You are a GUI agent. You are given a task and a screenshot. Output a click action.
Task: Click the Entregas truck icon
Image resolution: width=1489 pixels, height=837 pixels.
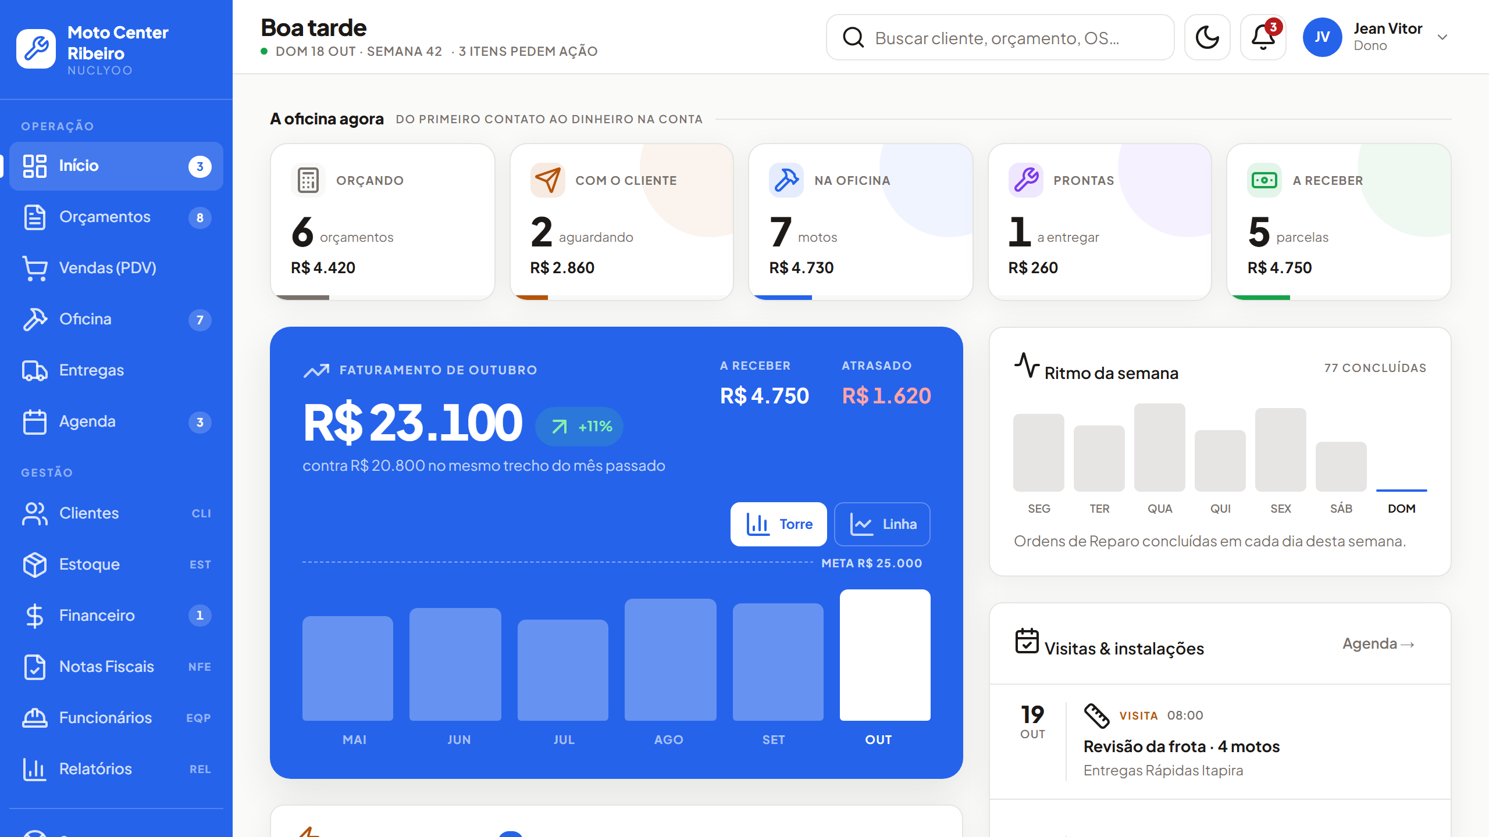[35, 371]
